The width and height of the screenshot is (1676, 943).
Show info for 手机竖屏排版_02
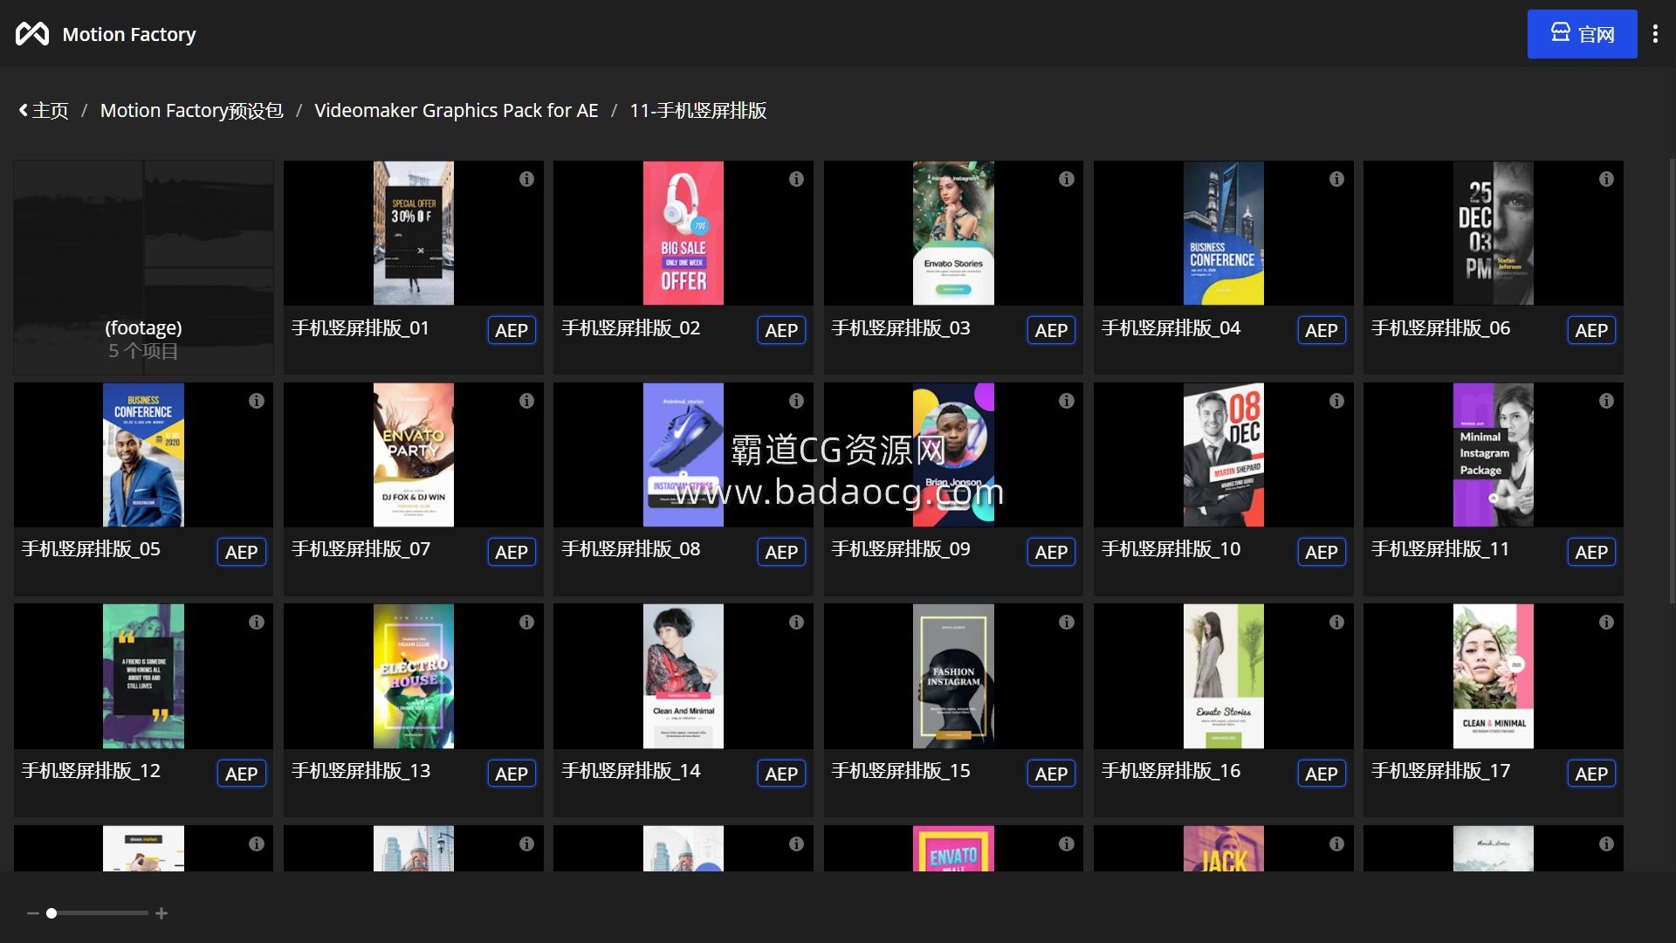point(796,179)
